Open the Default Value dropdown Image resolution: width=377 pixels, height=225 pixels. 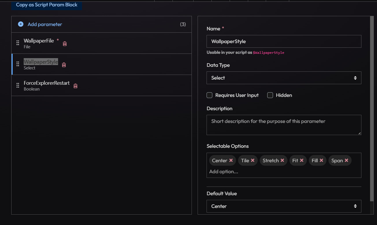pos(284,206)
